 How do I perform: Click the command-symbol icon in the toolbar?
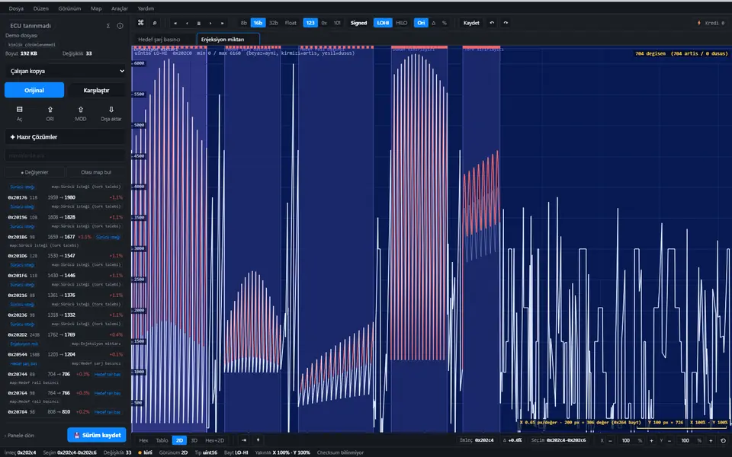coord(140,23)
